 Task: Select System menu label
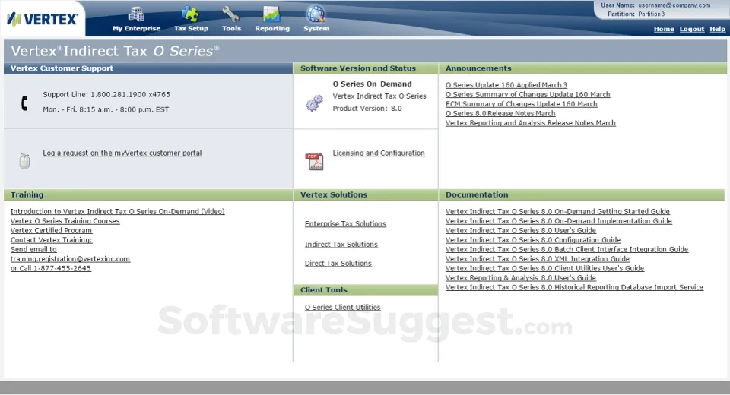316,28
